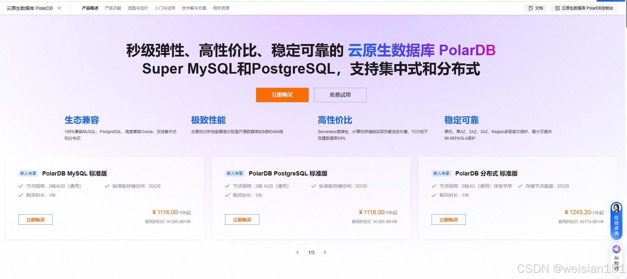Click the 极致性能 heading
Viewport: 627px width, 279px height.
pyautogui.click(x=209, y=120)
